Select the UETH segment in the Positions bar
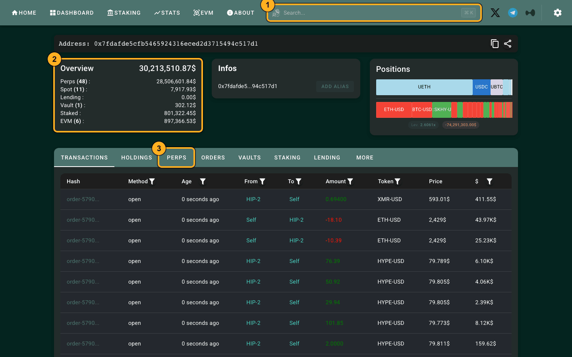Image resolution: width=572 pixels, height=357 pixels. [424, 87]
